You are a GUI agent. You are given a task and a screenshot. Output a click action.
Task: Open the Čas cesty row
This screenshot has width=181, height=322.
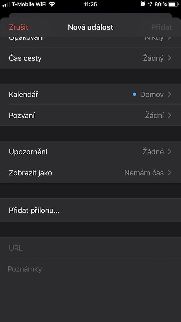(x=90, y=58)
